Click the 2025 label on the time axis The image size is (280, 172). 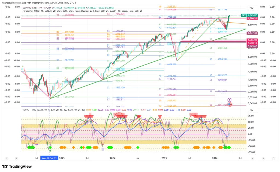pyautogui.click(x=164, y=158)
